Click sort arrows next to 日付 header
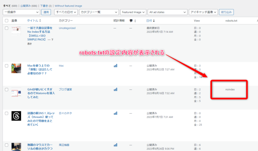258x151 pixels. [x=155, y=21]
